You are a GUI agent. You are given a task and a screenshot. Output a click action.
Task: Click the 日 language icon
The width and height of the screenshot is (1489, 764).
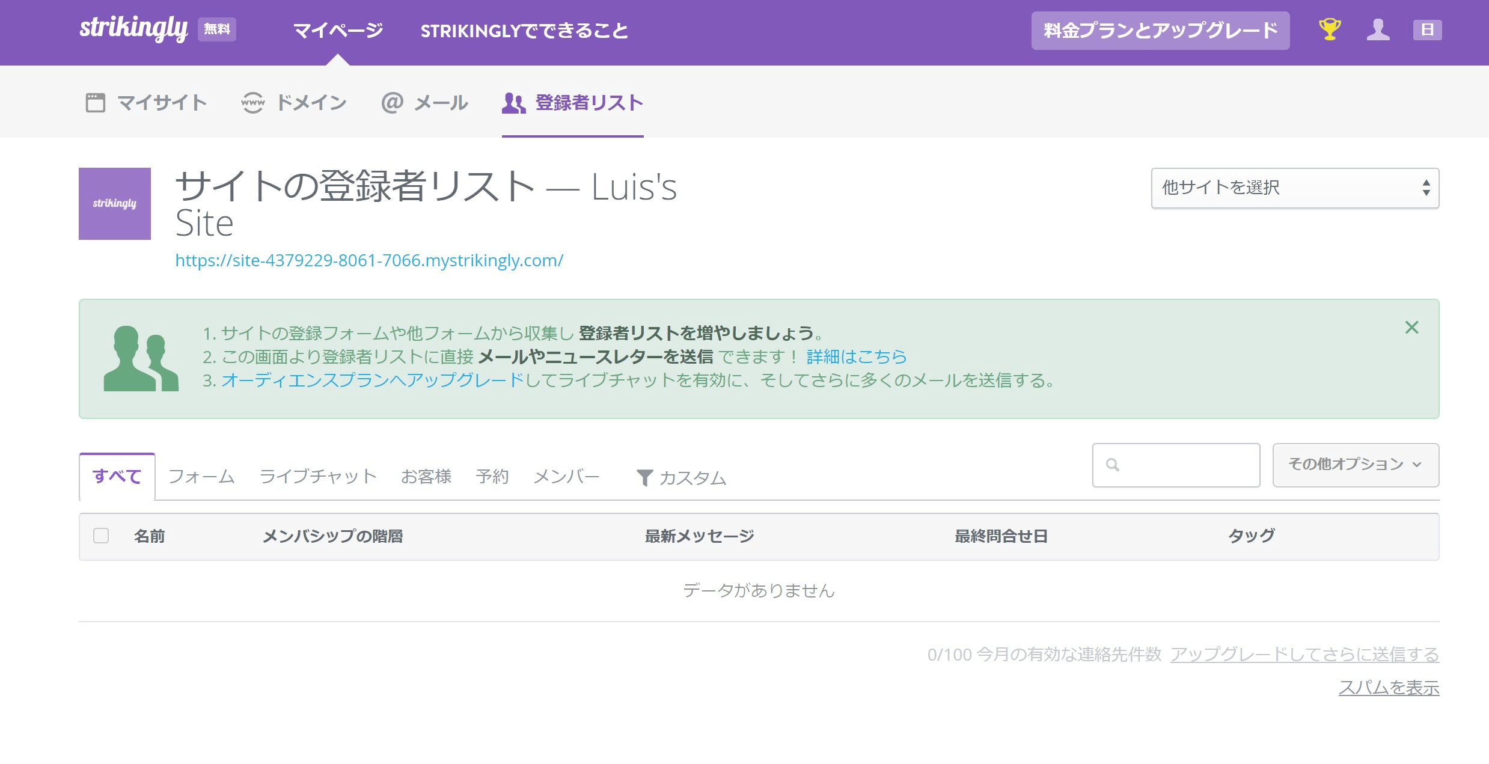1428,29
